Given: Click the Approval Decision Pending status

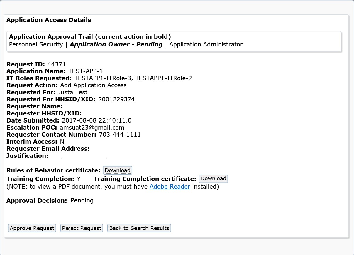Looking at the screenshot, I should pos(82,201).
